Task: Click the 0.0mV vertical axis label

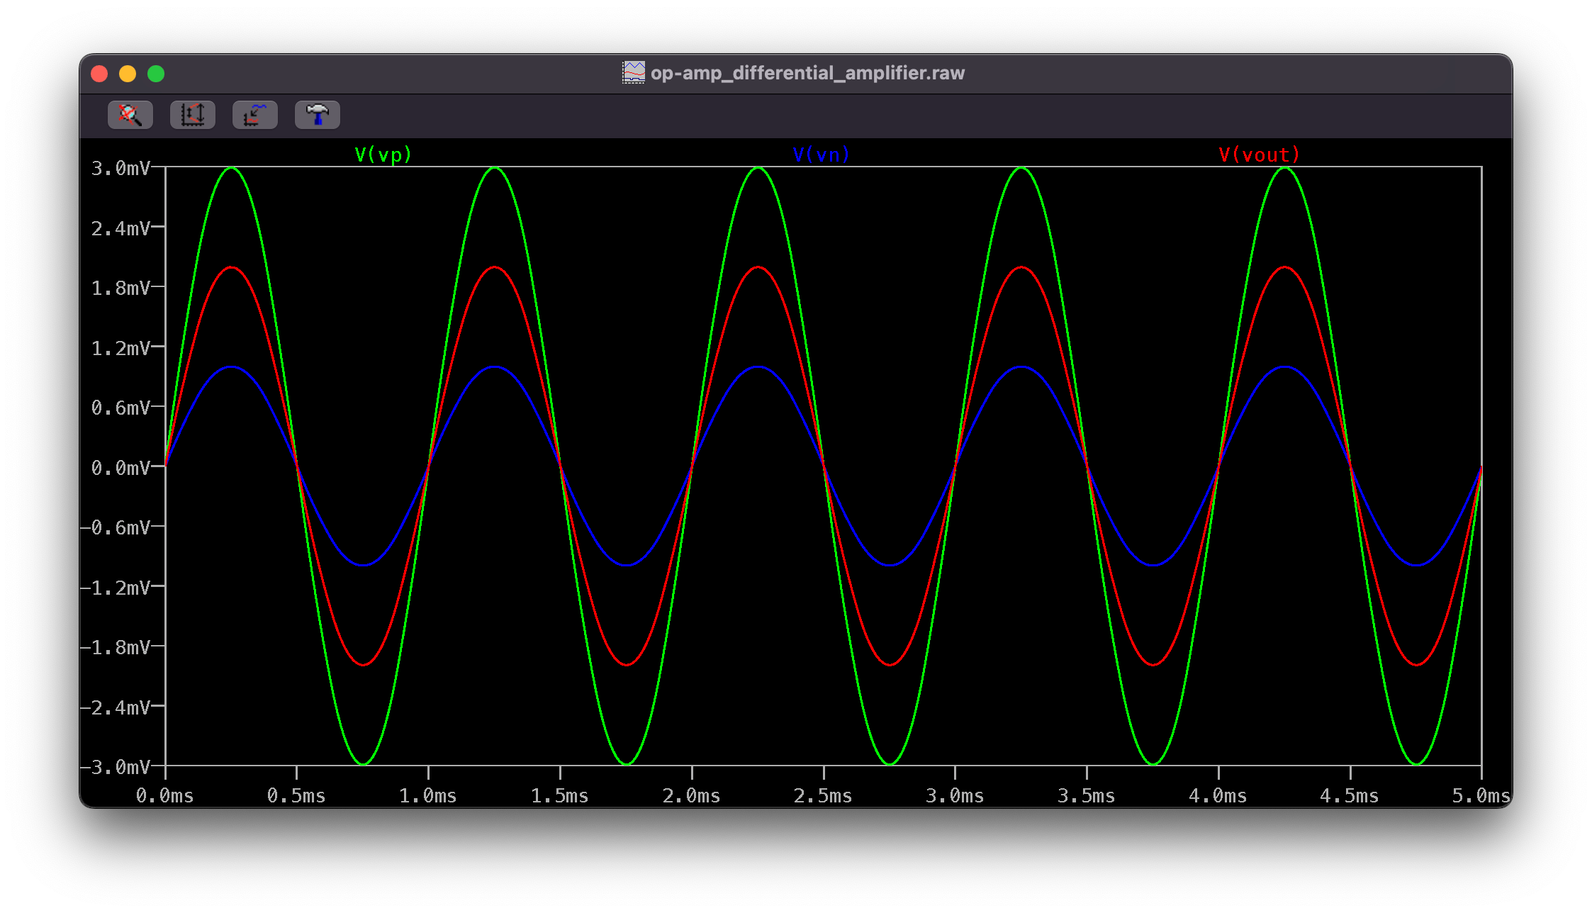Action: (x=120, y=468)
